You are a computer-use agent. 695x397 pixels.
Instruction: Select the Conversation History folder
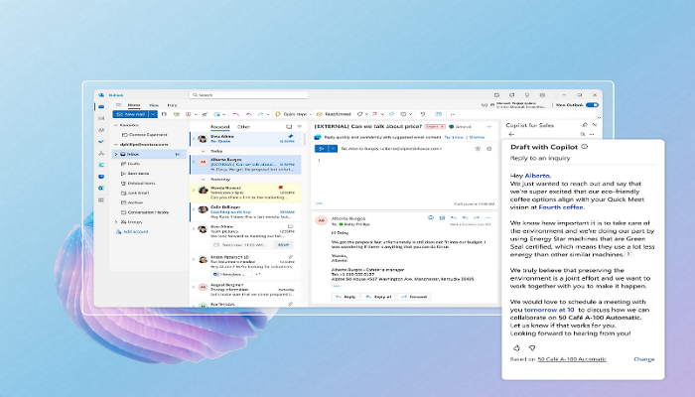(149, 212)
